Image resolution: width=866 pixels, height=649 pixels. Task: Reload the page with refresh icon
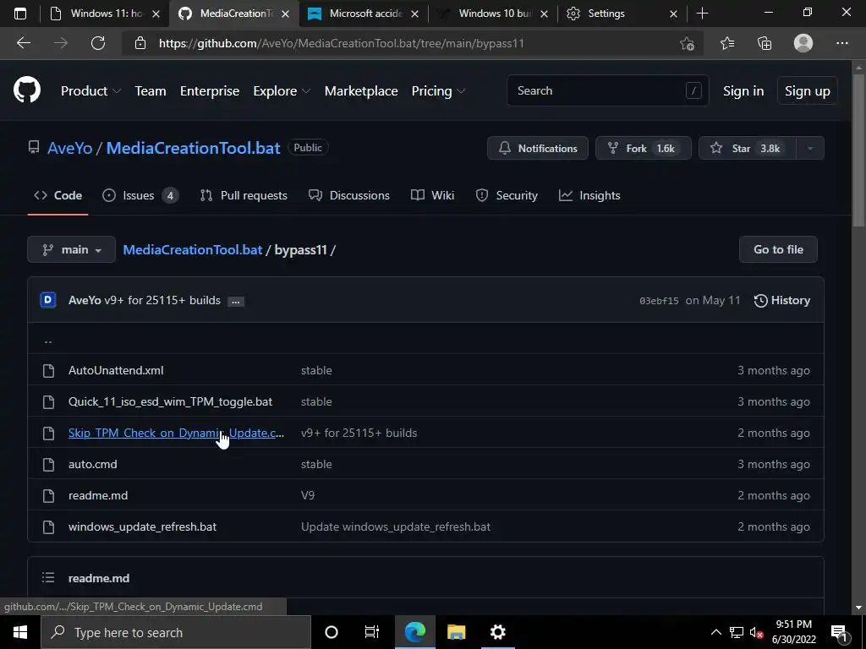tap(98, 43)
